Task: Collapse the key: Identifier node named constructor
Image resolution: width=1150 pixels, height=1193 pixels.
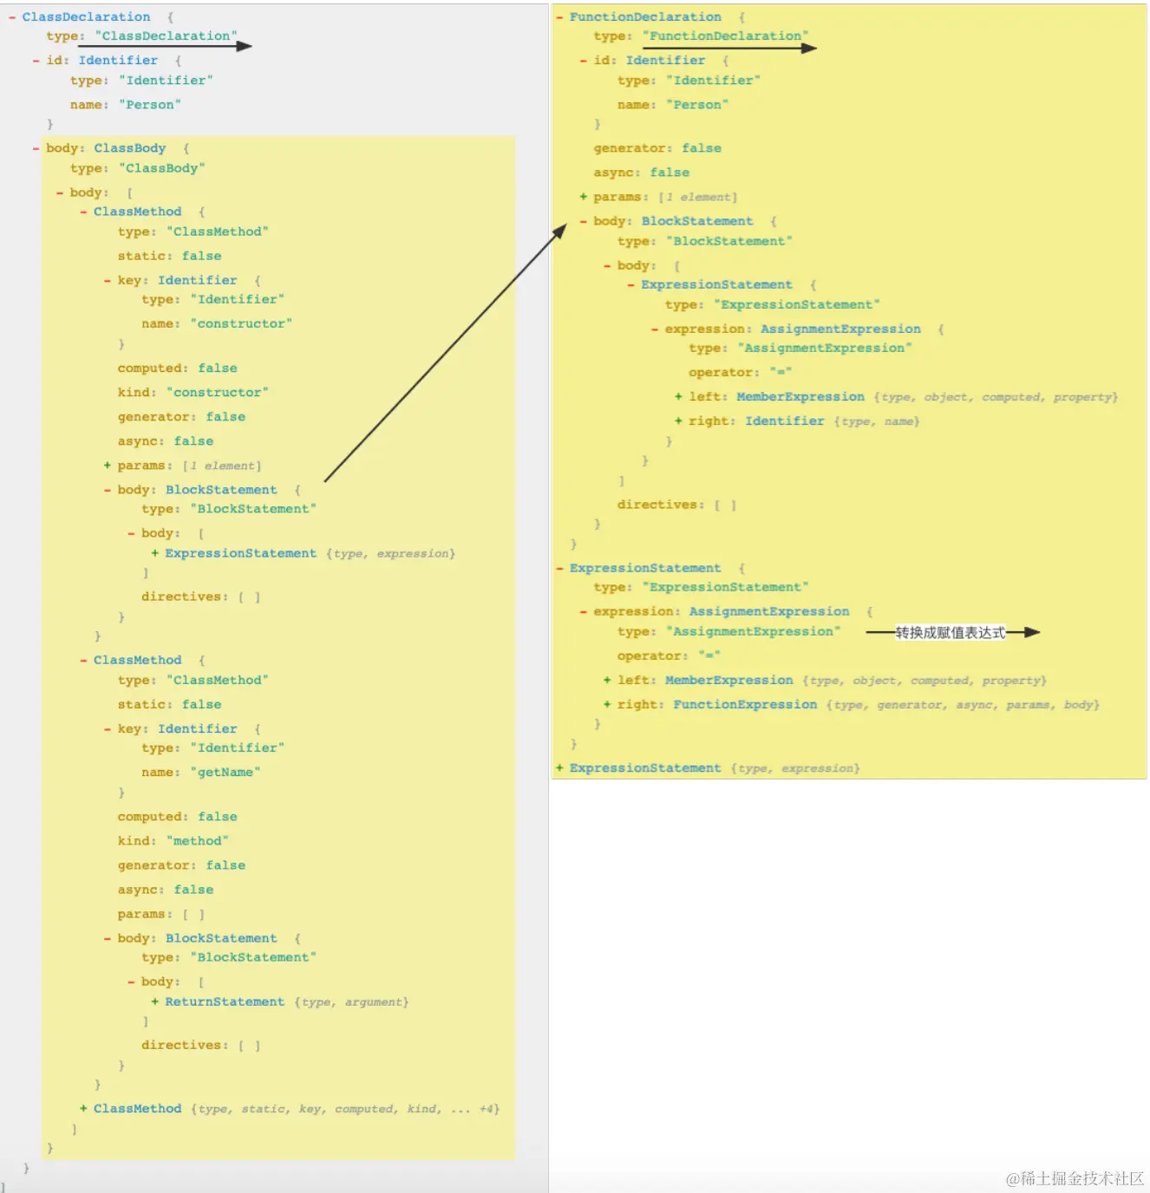Action: [x=108, y=281]
